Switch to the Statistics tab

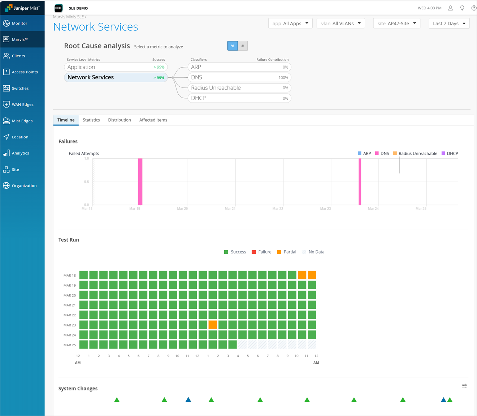(91, 120)
